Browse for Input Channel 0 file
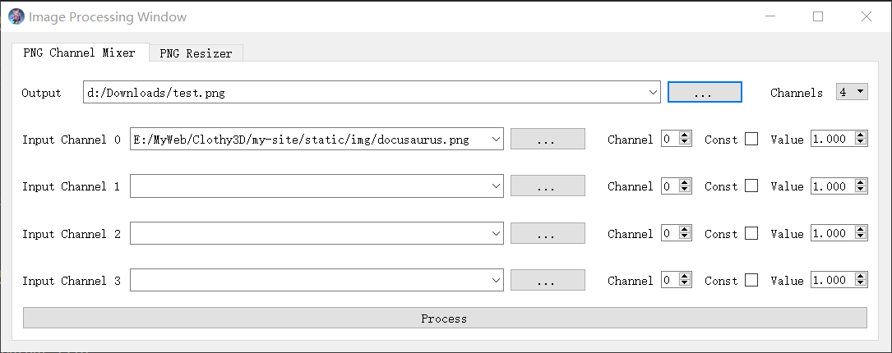Viewport: 892px width, 353px height. 548,140
